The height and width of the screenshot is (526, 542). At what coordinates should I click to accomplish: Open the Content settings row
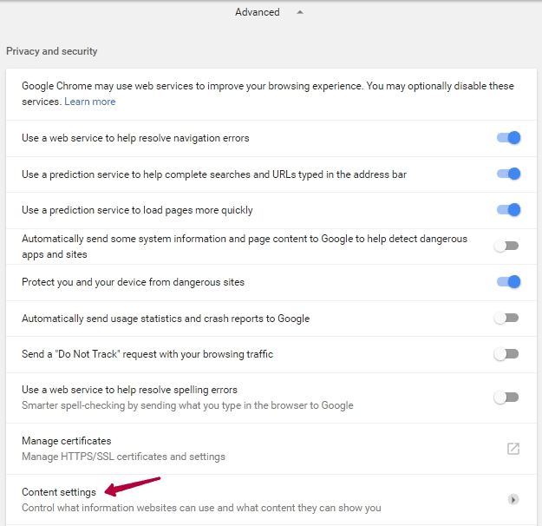pyautogui.click(x=271, y=500)
